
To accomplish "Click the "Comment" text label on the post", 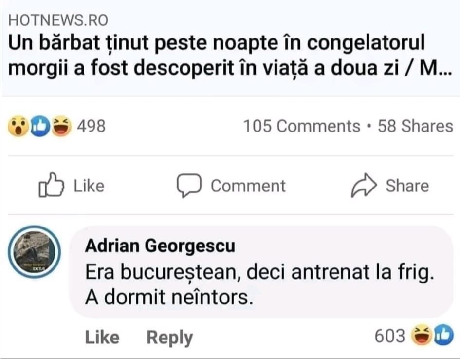I will [x=248, y=186].
